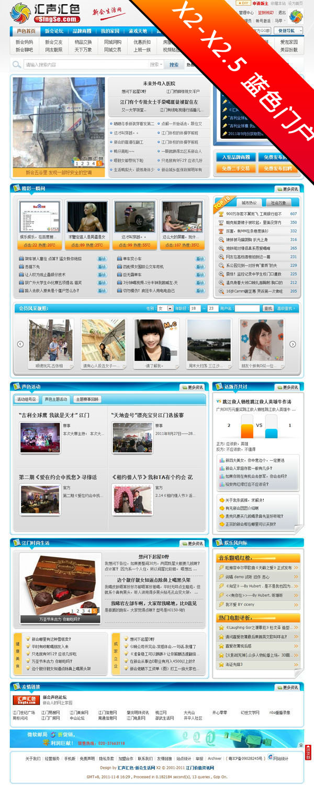Click the VS icon beside debate title
This screenshot has width=314, height=785.
pyautogui.click(x=219, y=402)
